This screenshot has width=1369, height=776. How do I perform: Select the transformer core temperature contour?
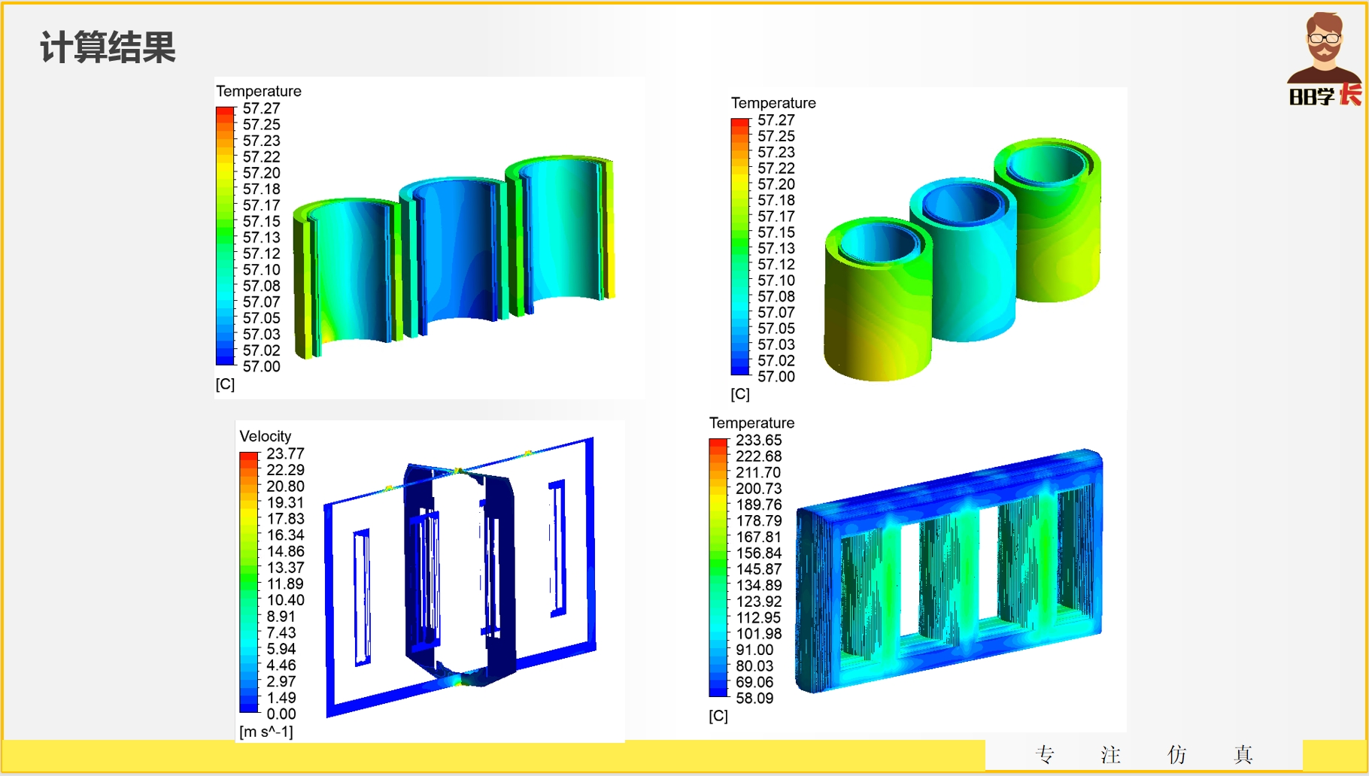click(x=949, y=573)
